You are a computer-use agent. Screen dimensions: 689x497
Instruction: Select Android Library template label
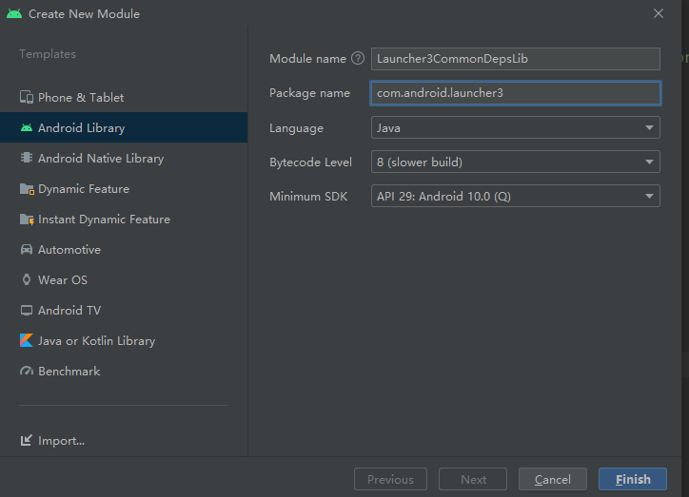[x=81, y=127]
